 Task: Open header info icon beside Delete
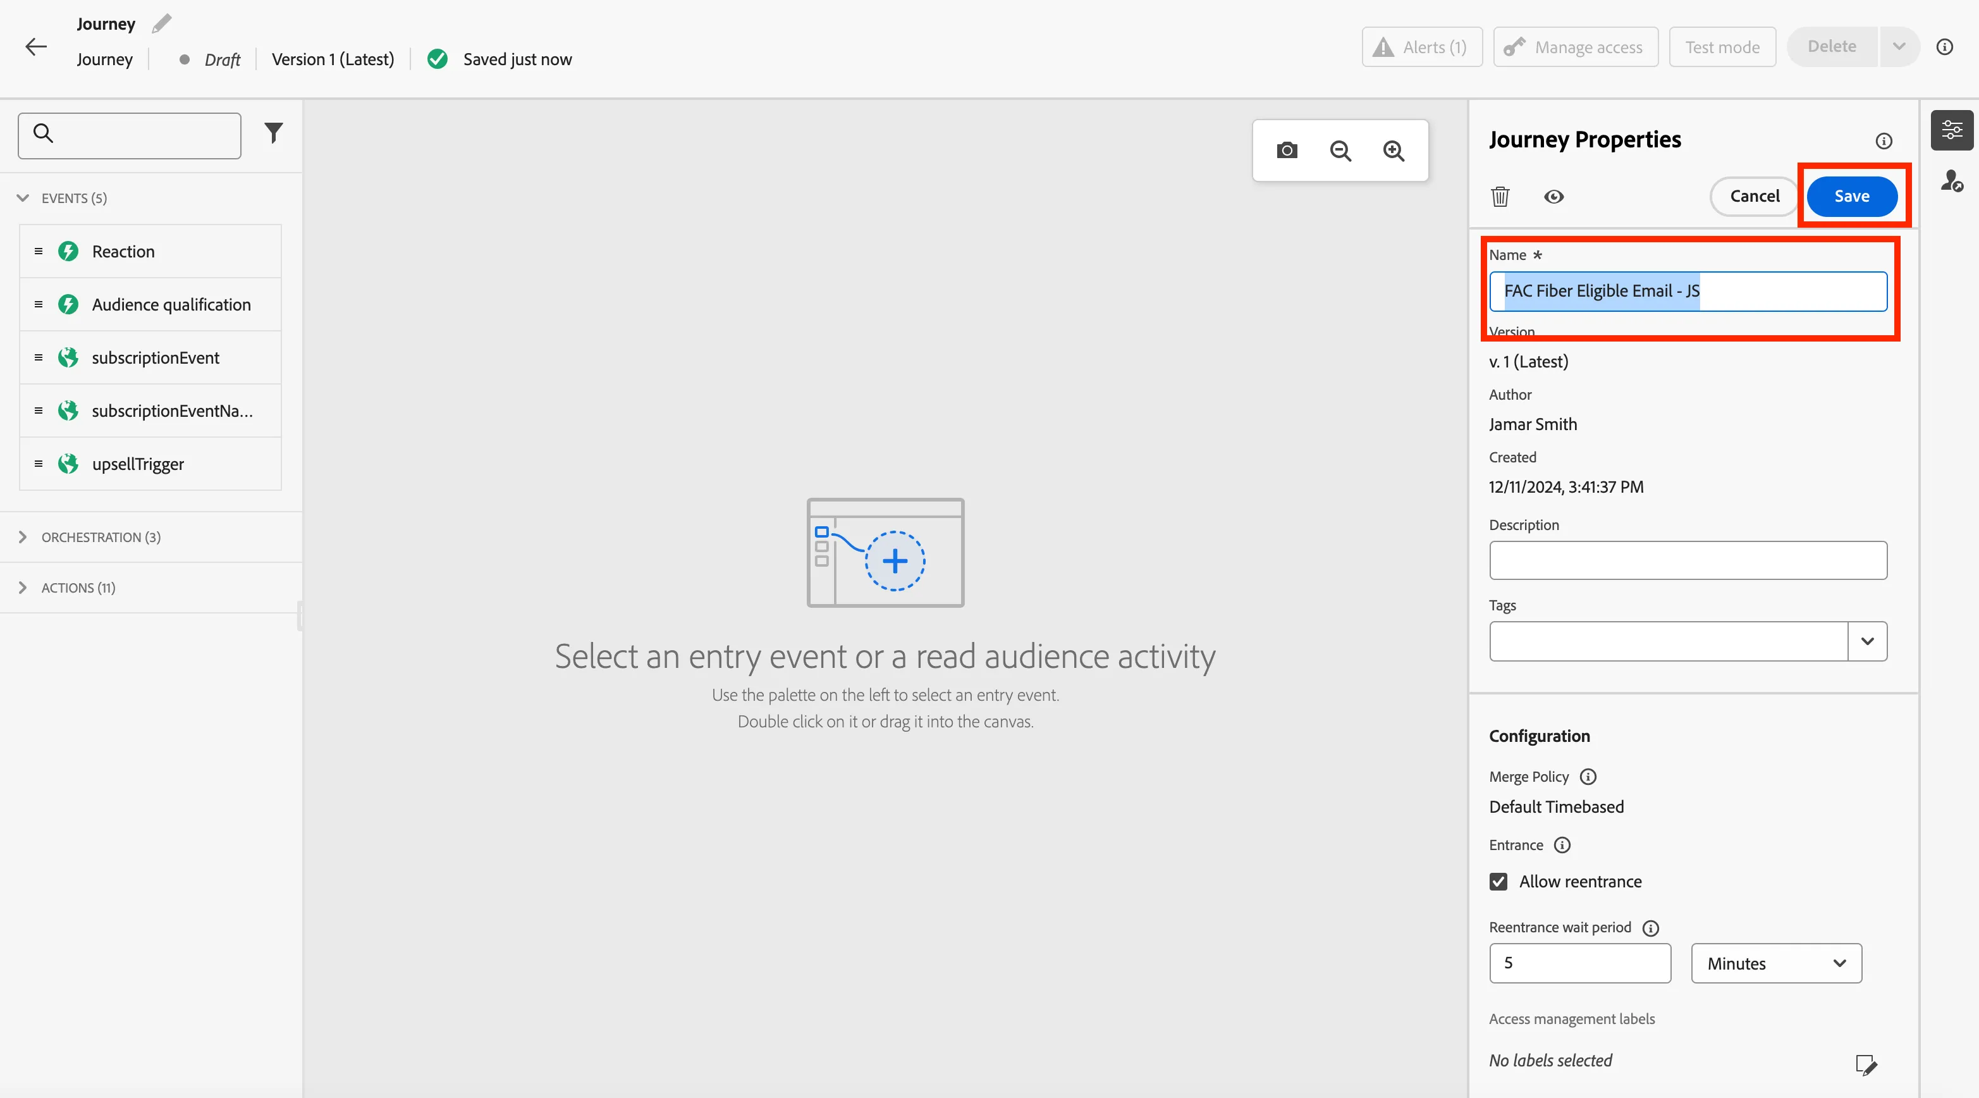tap(1944, 47)
